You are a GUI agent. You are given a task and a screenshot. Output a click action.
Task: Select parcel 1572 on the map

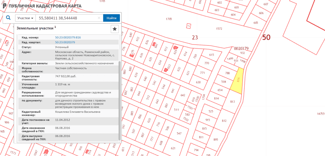click(x=219, y=29)
